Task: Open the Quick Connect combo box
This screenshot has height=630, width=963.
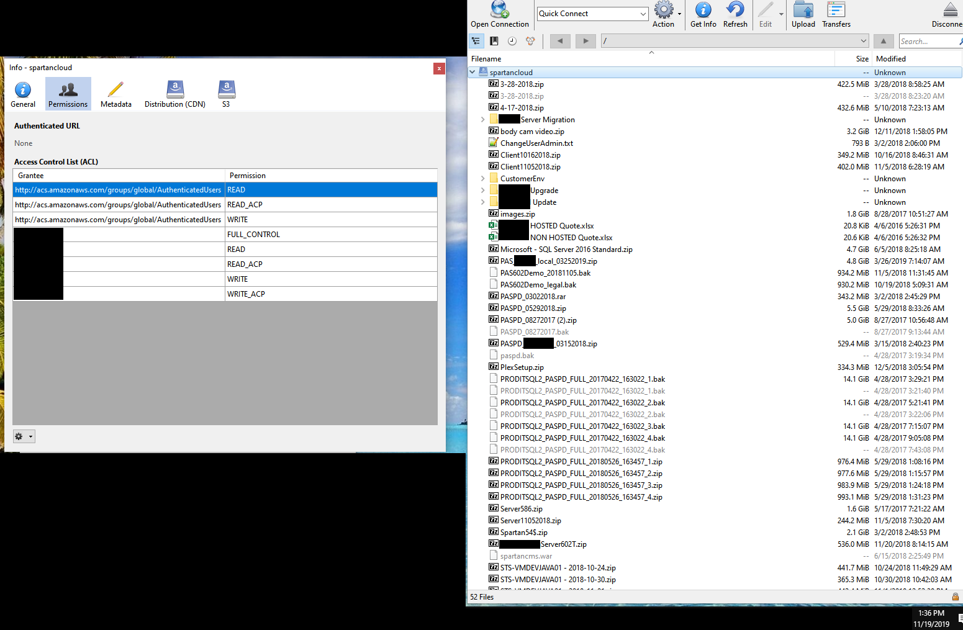Action: tap(592, 14)
